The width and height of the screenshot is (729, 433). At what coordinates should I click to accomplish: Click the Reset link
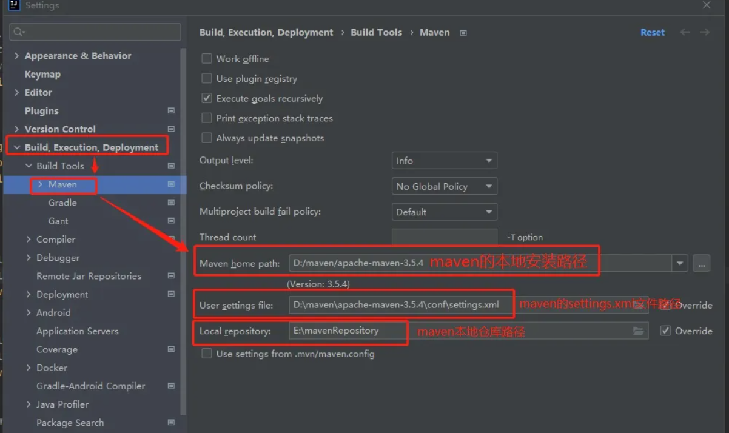653,32
